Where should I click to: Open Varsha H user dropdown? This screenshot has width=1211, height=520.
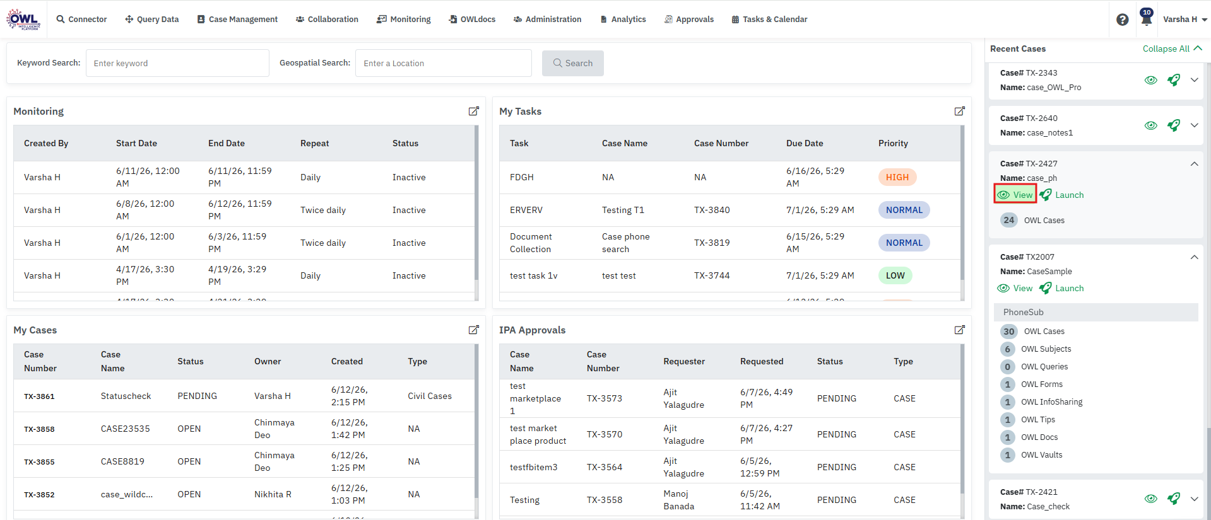[1184, 20]
